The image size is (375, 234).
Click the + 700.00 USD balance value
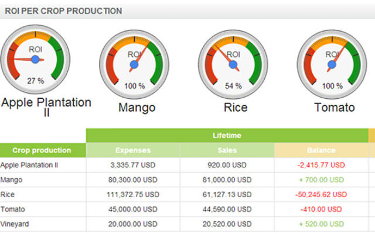(x=322, y=180)
